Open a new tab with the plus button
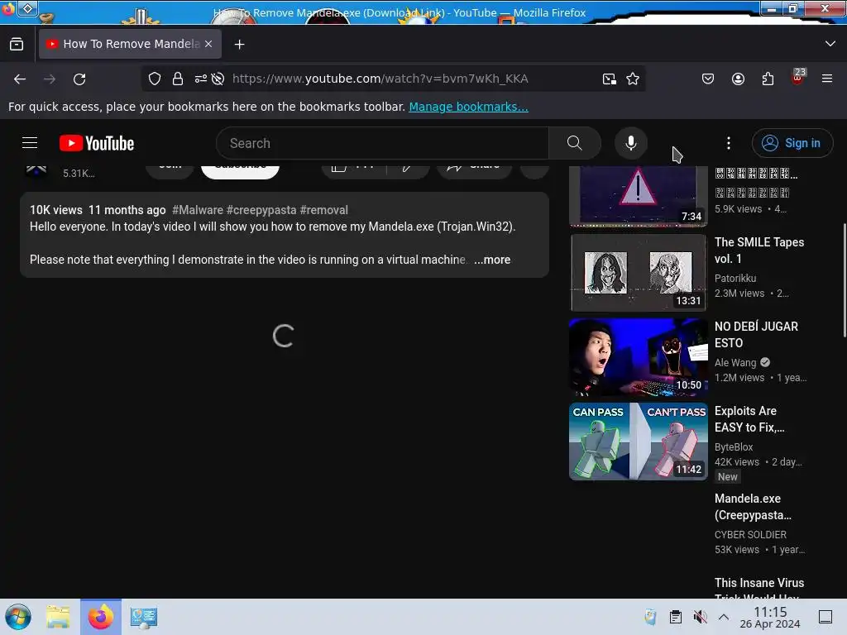This screenshot has width=847, height=635. coord(239,45)
